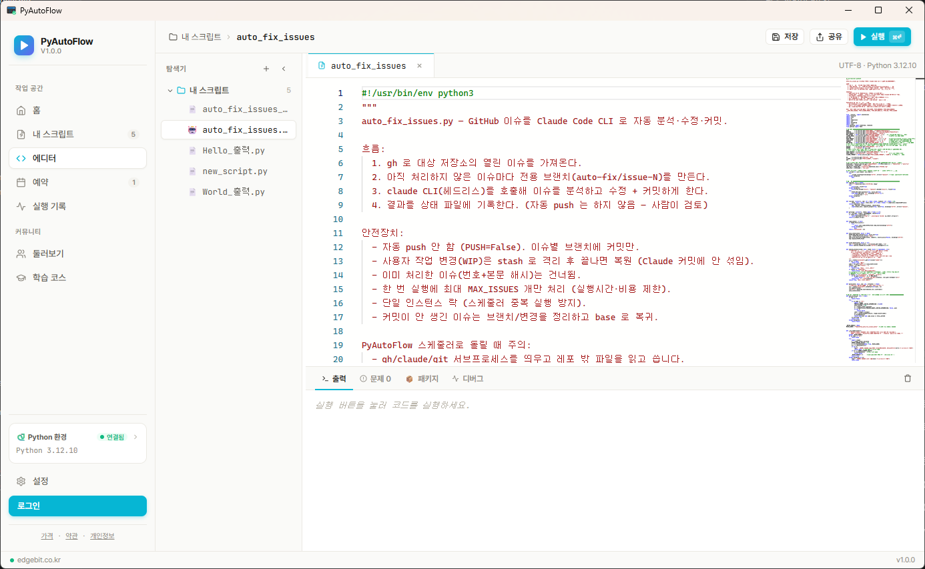Click the UTF-8 · Python 3.12.10 encoding label
Viewport: 925px width, 569px height.
[878, 66]
